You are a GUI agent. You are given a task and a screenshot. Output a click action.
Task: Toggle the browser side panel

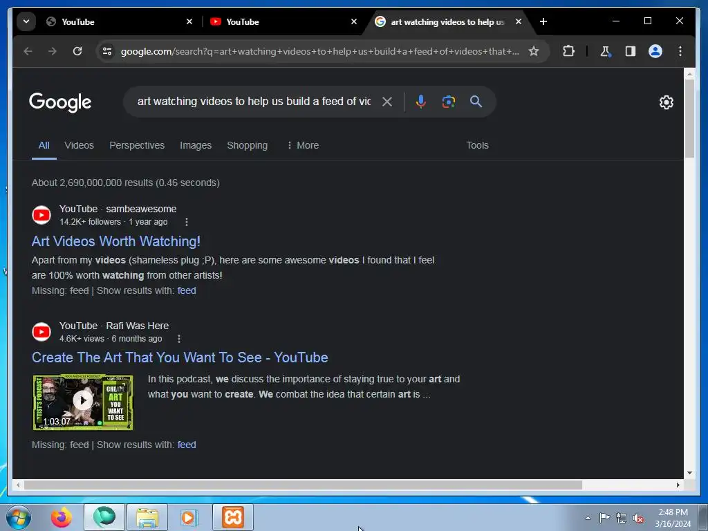tap(631, 51)
